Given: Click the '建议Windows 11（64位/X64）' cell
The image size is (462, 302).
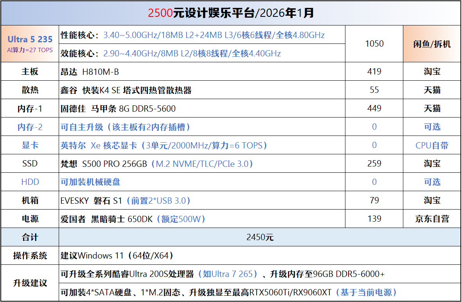Looking at the screenshot, I should click(260, 255).
